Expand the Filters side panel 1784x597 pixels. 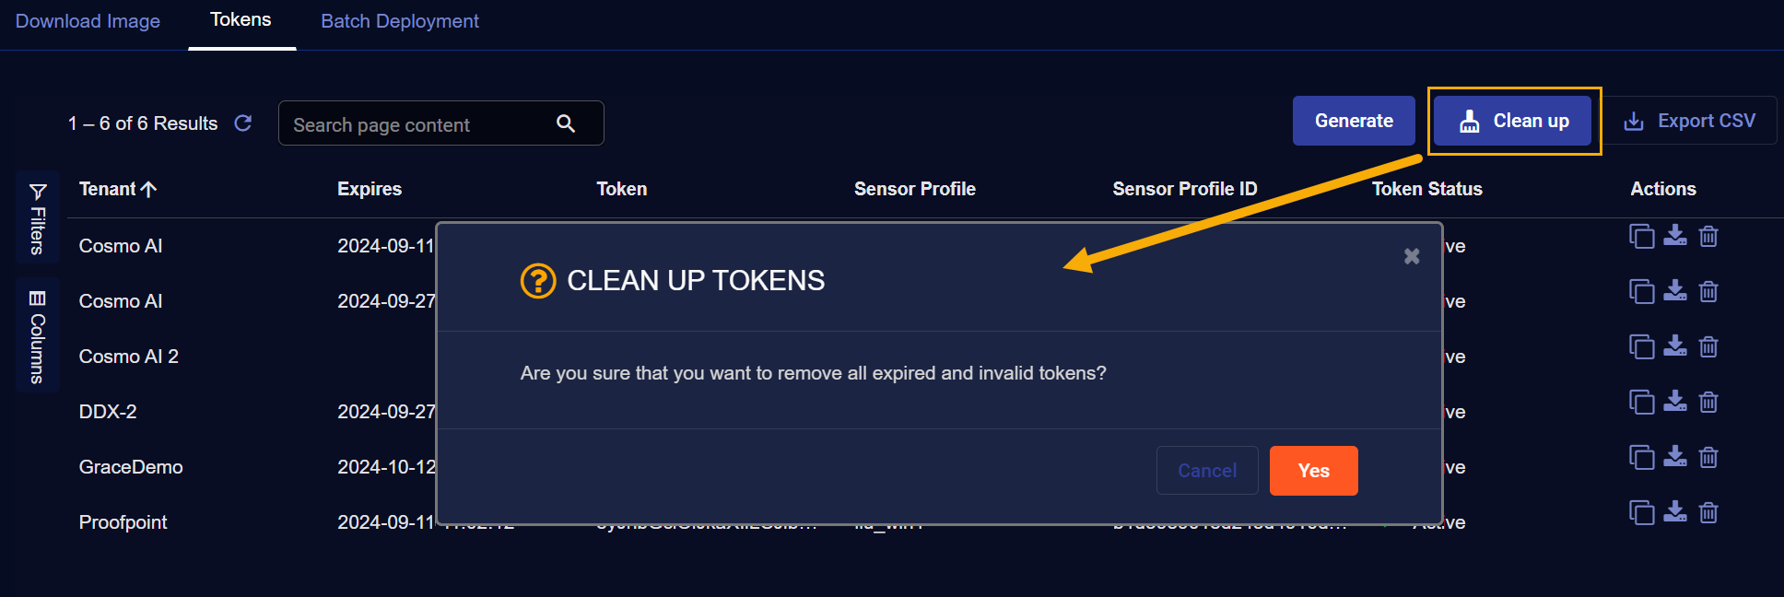point(38,217)
